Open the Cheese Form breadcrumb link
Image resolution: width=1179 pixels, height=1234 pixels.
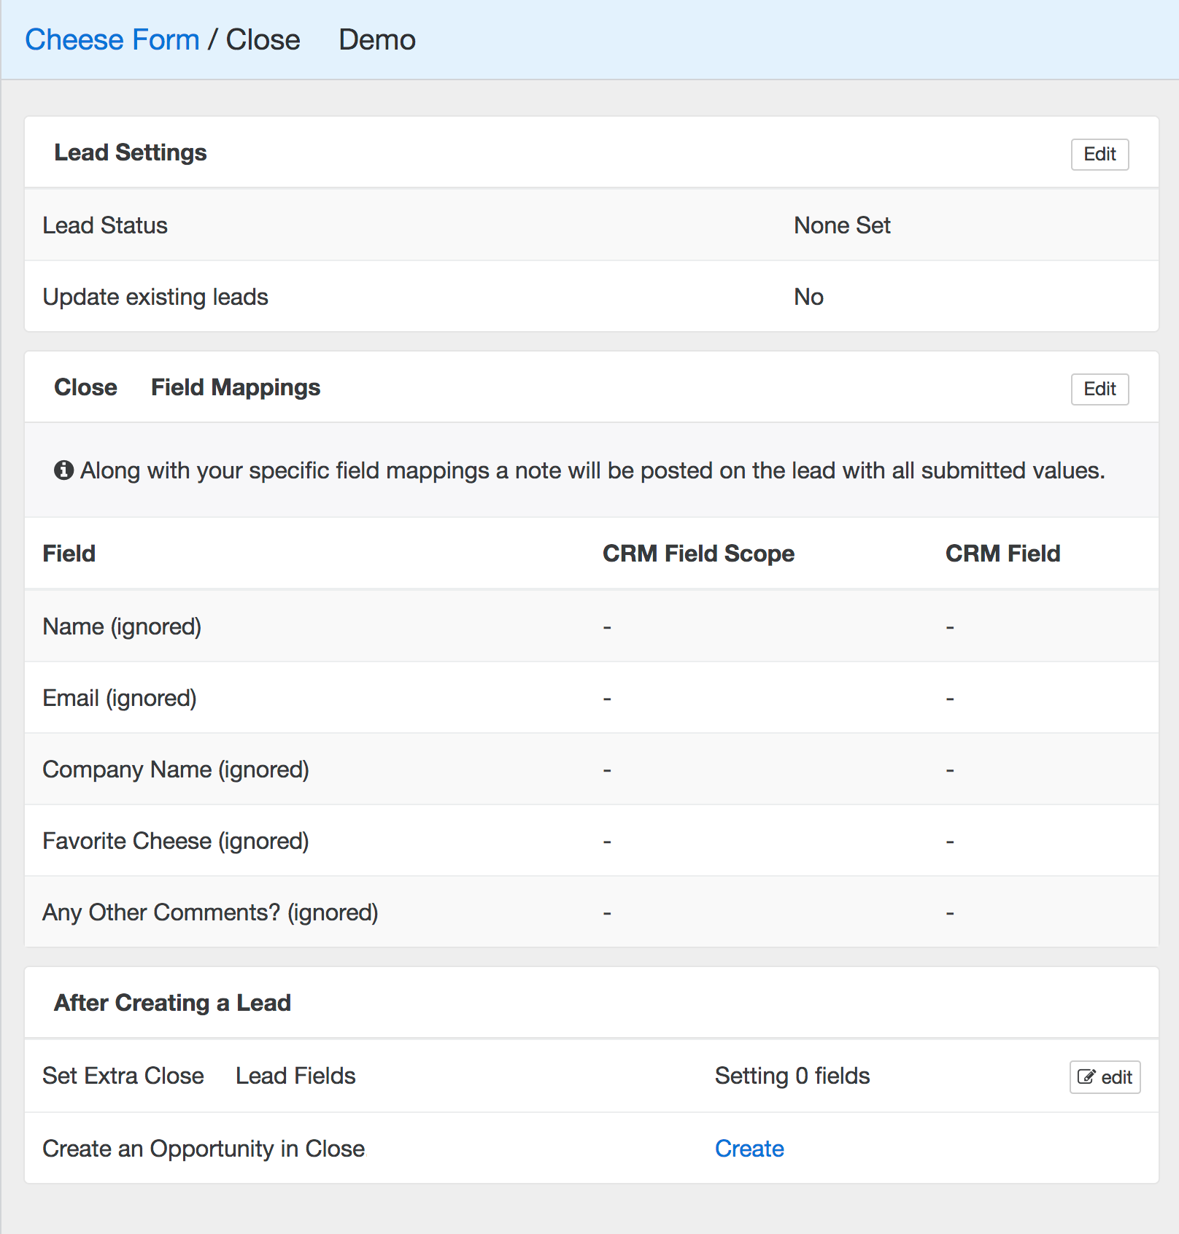coord(112,40)
